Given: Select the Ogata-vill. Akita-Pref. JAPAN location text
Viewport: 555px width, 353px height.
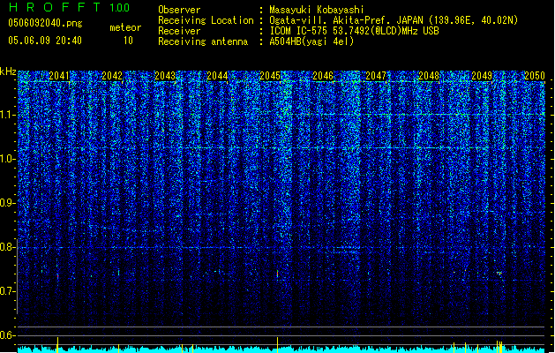Looking at the screenshot, I should point(394,20).
